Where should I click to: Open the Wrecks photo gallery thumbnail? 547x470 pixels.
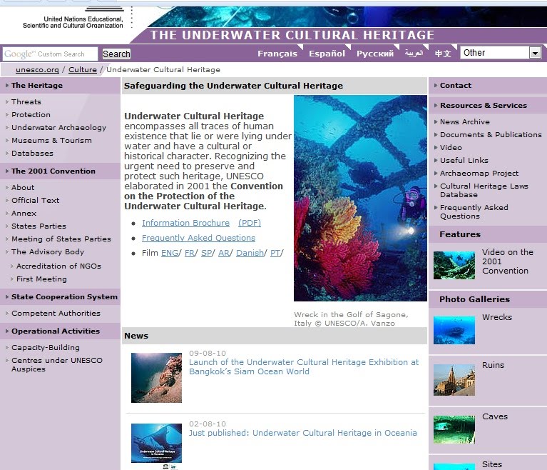click(454, 330)
